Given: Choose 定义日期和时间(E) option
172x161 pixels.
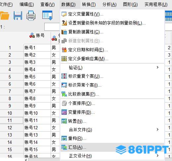Looking at the screenshot, I should pyautogui.click(x=112, y=50).
